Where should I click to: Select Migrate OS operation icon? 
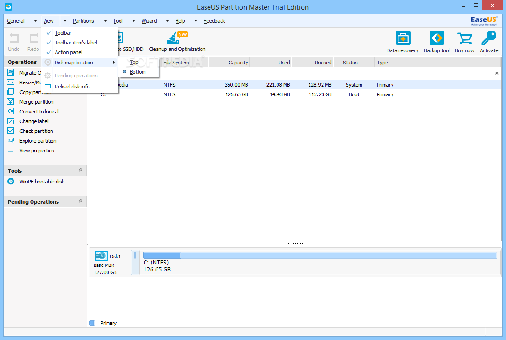click(11, 72)
